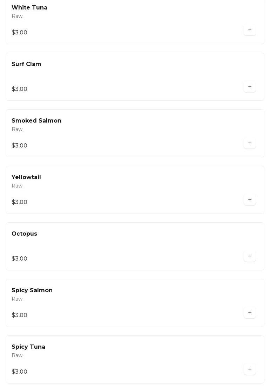This screenshot has width=270, height=387.
Task: Open the White Tuna item name
Action: [x=29, y=8]
